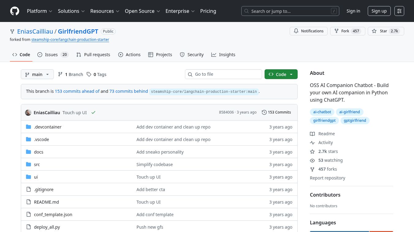The width and height of the screenshot is (414, 232).
Task: Expand the Platform menu
Action: (x=40, y=11)
